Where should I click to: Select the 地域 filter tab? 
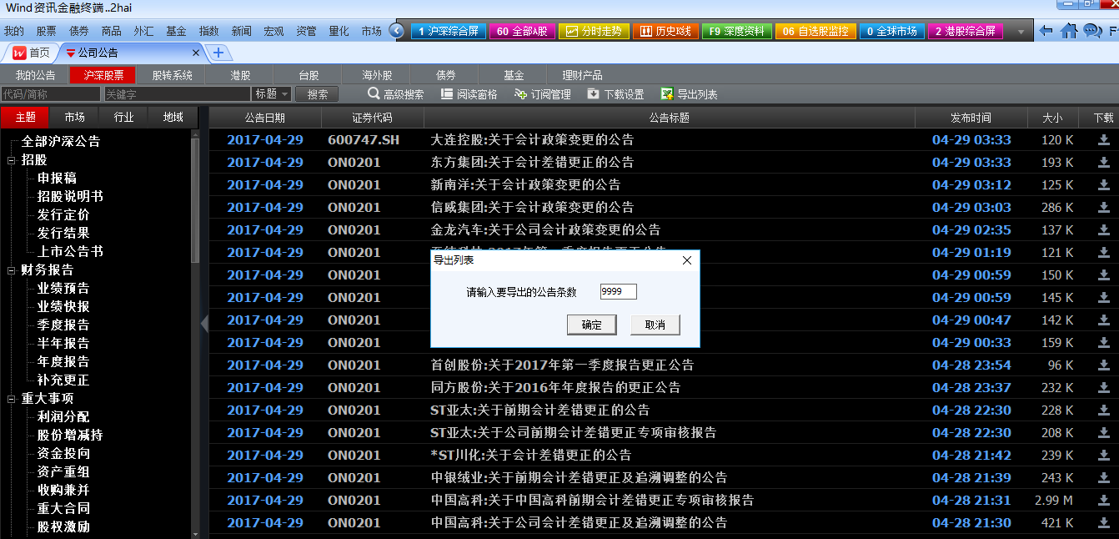click(173, 117)
